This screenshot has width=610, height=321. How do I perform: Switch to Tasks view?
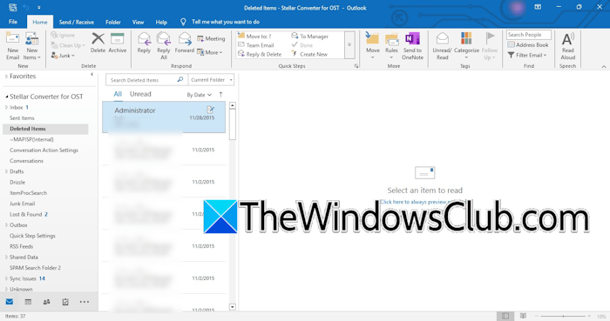[65, 302]
